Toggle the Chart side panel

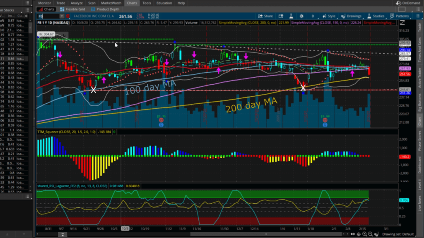420,122
